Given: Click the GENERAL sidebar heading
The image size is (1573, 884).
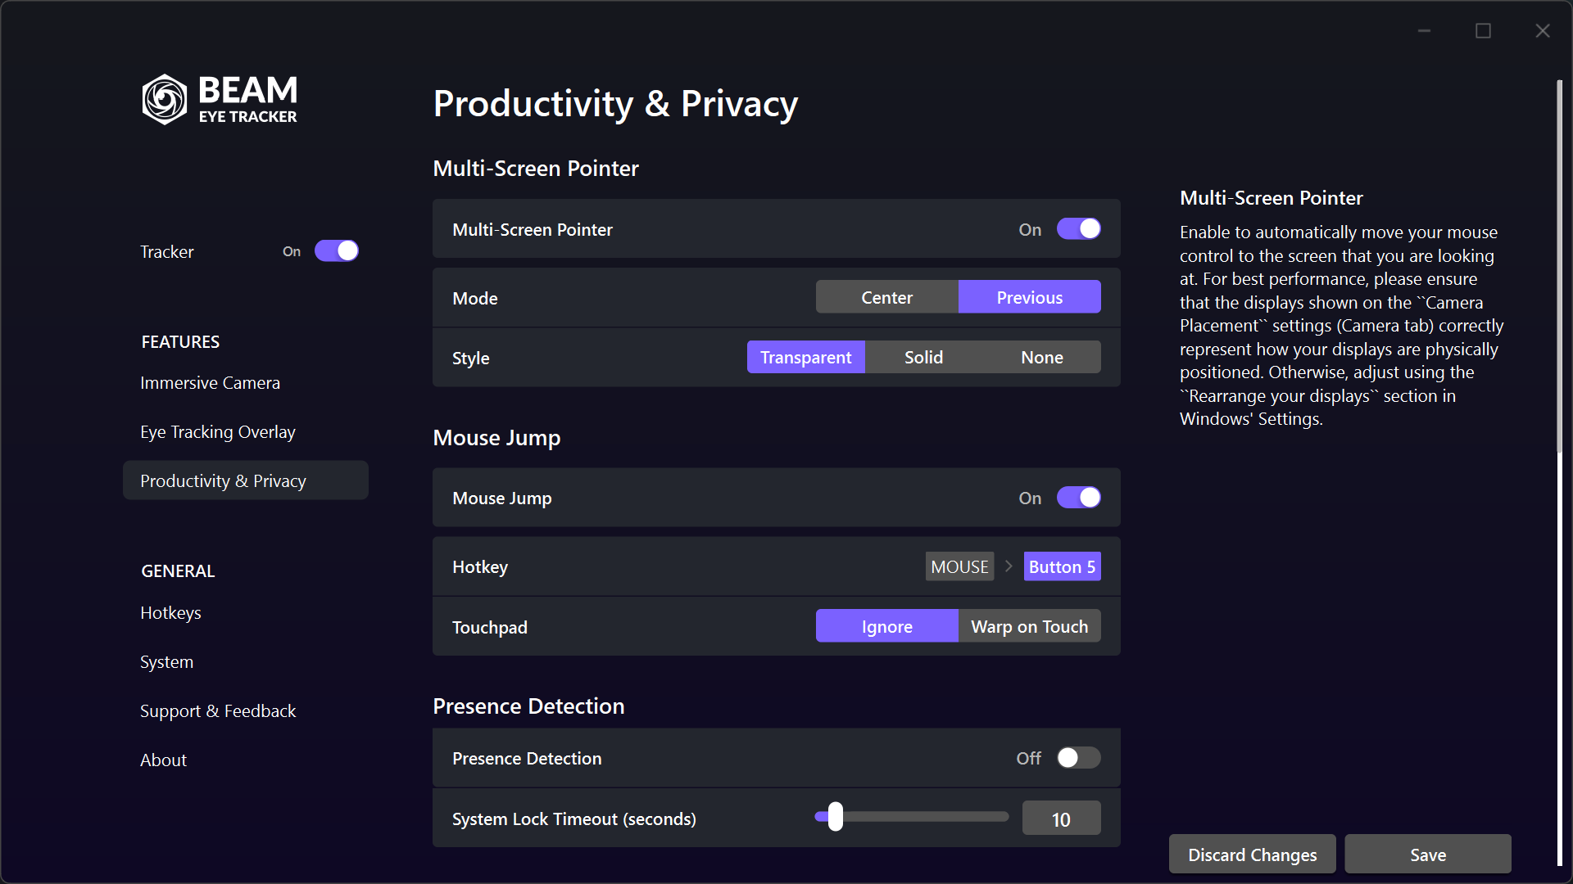Looking at the screenshot, I should (178, 571).
